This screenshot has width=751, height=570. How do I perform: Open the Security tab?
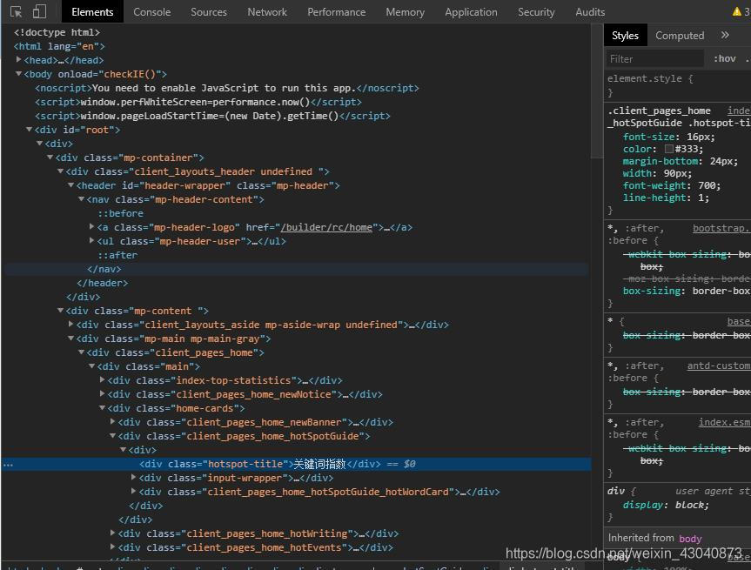click(536, 12)
